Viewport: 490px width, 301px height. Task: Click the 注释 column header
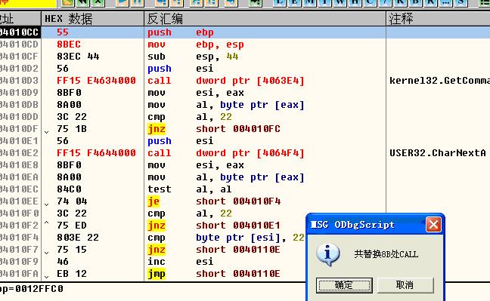click(x=438, y=19)
